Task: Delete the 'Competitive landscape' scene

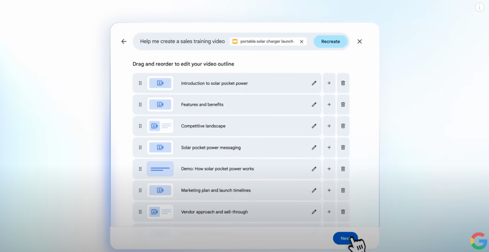Action: click(x=343, y=126)
